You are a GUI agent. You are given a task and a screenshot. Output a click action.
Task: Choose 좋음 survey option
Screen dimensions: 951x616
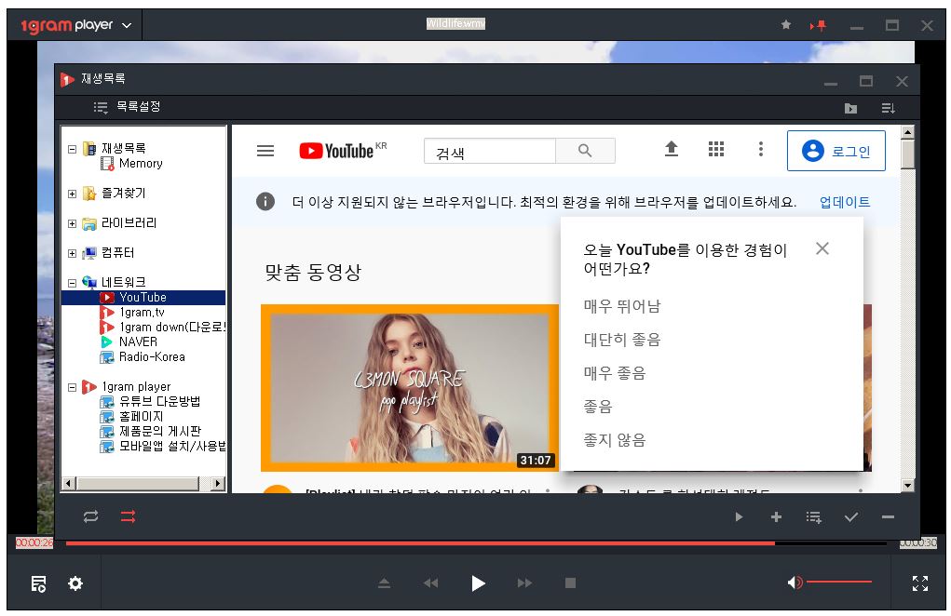pos(597,407)
